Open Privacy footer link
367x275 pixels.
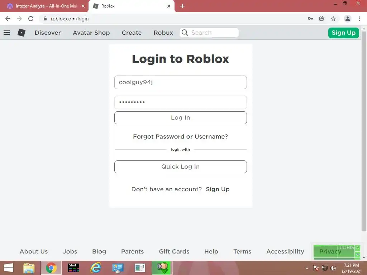330,252
